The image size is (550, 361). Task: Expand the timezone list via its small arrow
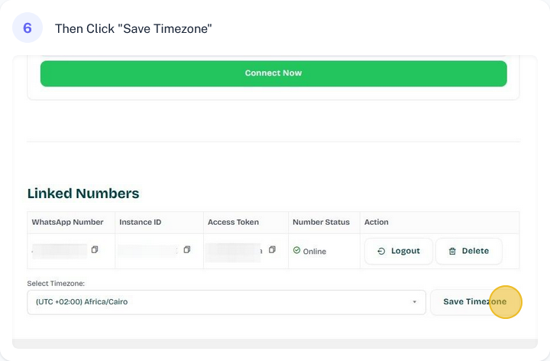tap(415, 302)
